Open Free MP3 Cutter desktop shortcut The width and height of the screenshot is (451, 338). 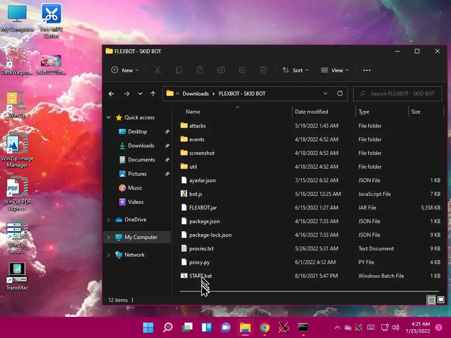[52, 21]
